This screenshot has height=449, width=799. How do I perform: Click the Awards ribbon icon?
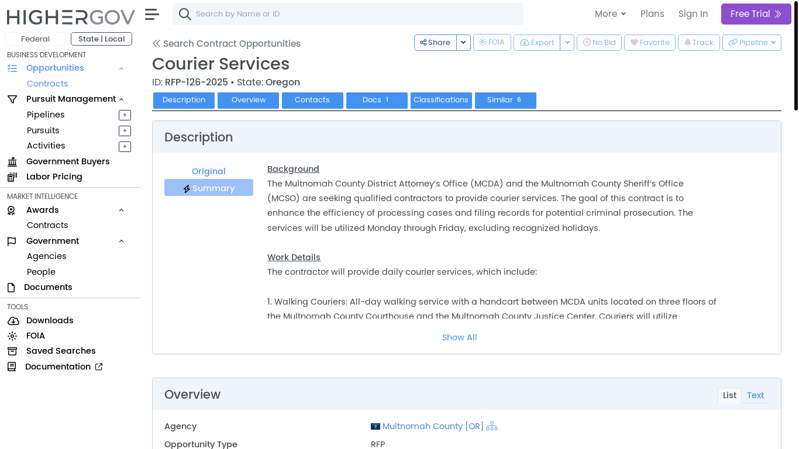pos(11,210)
